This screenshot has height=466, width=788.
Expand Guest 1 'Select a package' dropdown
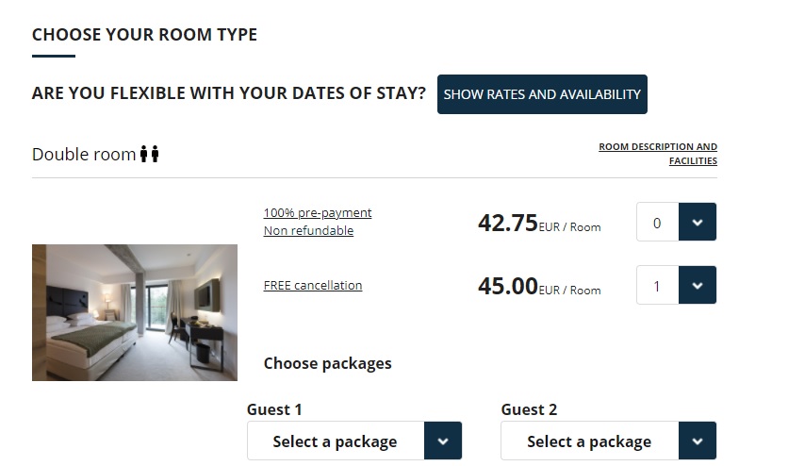coord(336,441)
